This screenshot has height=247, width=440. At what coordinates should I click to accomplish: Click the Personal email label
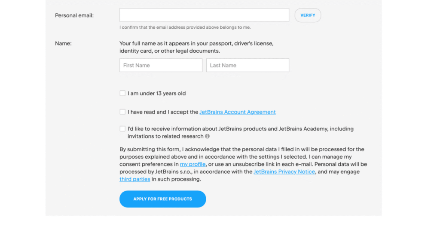(x=74, y=15)
